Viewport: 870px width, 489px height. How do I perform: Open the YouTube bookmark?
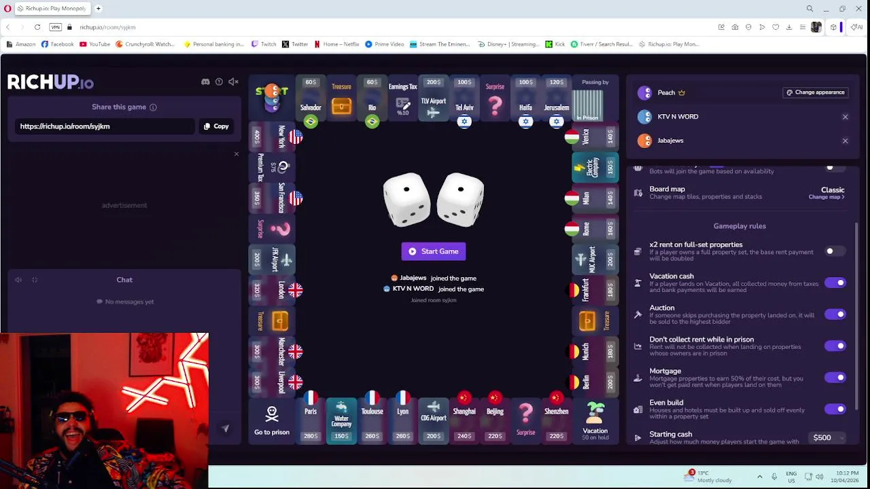click(94, 44)
